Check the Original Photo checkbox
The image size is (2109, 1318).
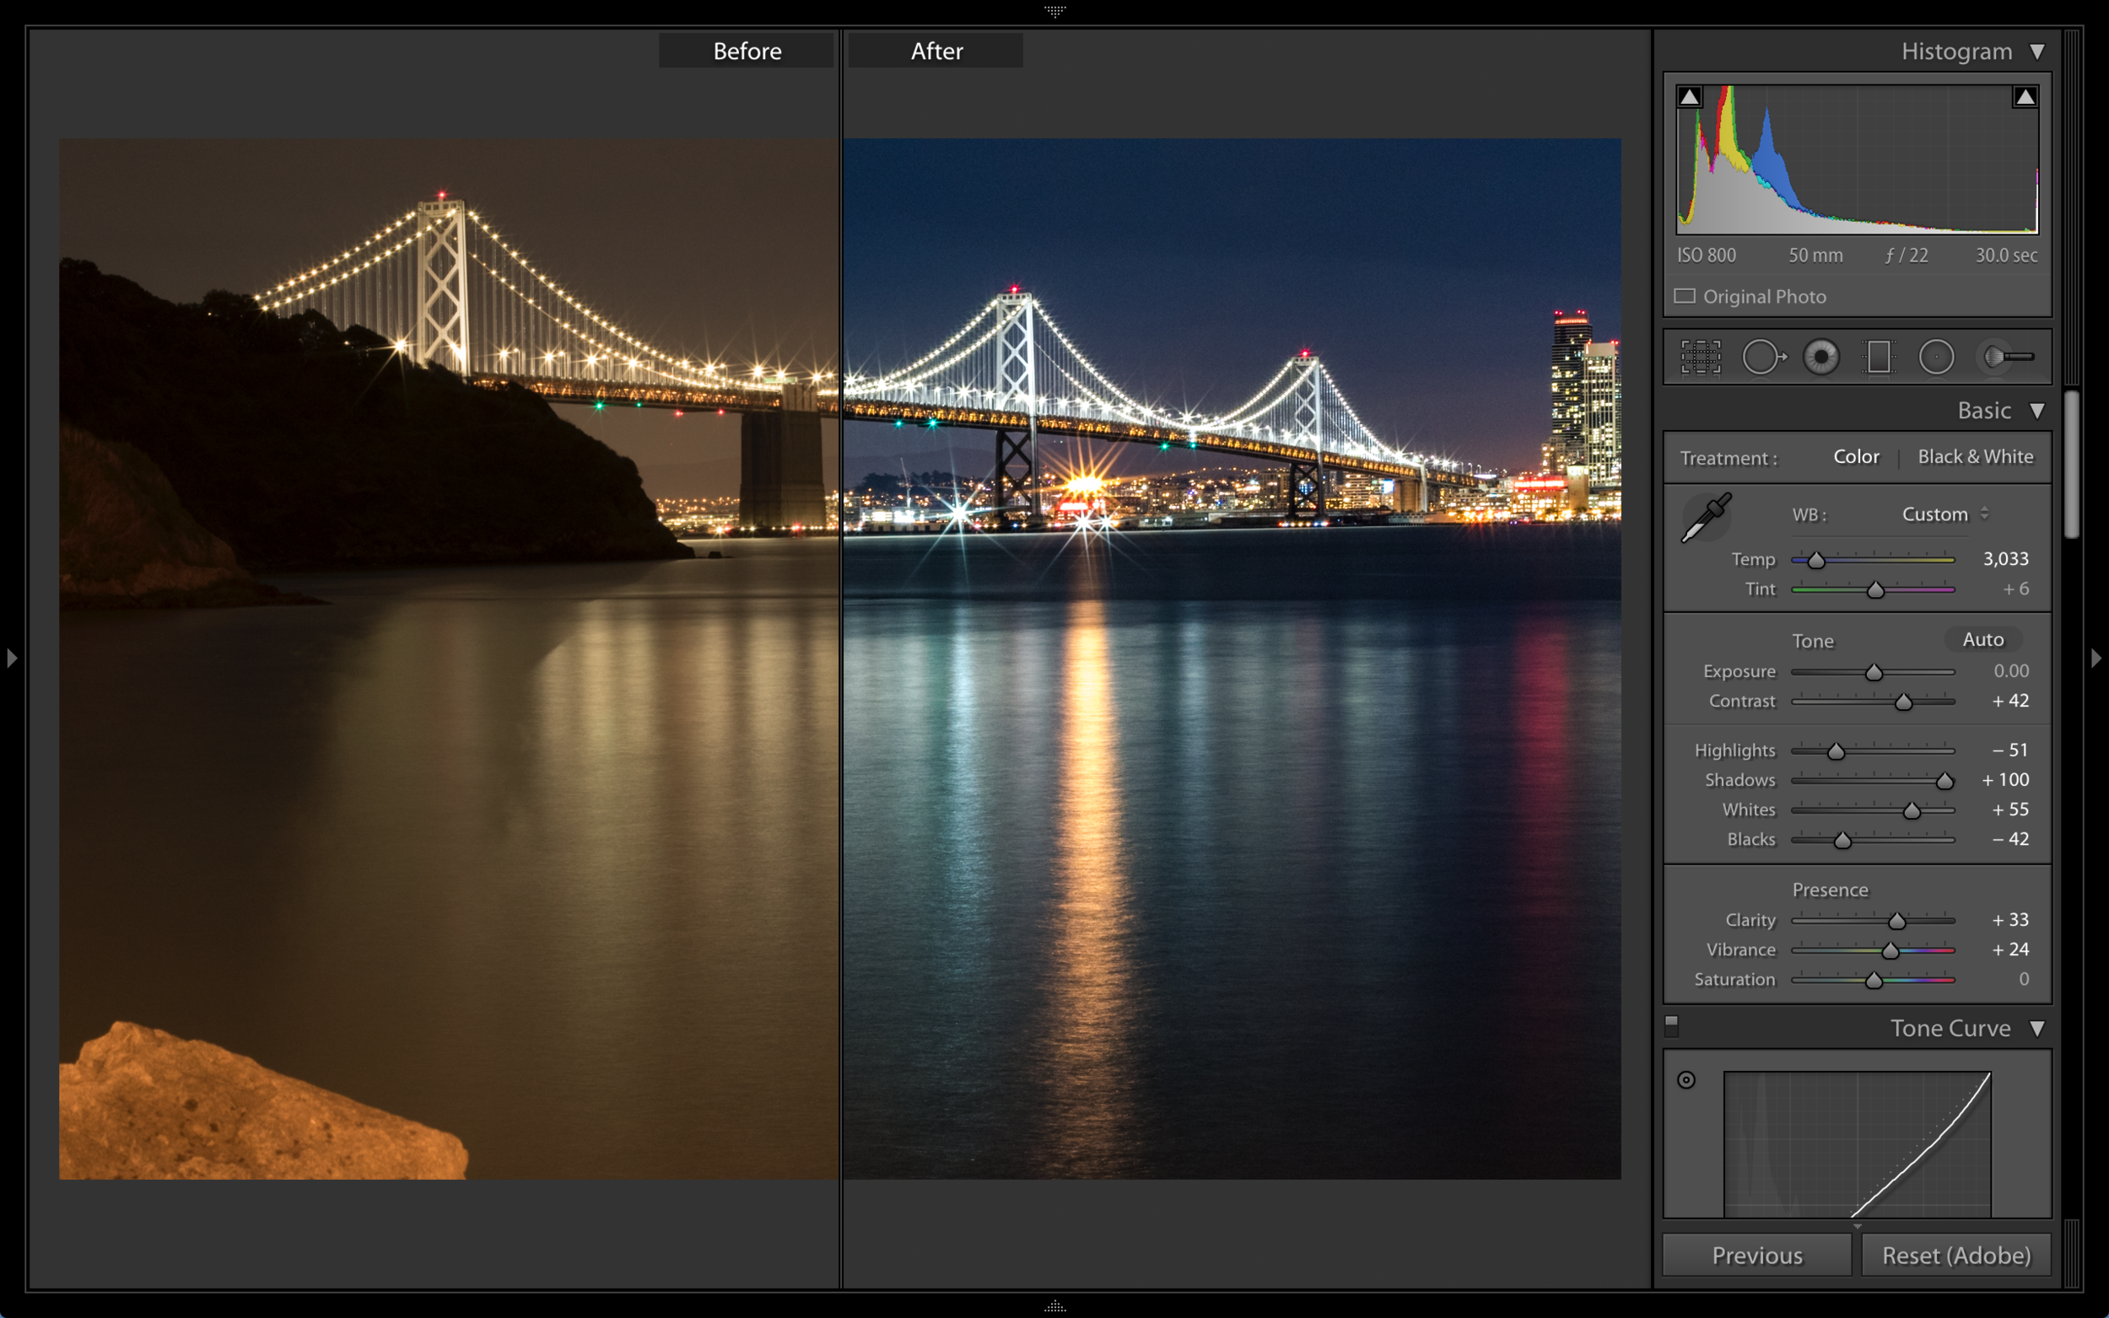pyautogui.click(x=1685, y=296)
